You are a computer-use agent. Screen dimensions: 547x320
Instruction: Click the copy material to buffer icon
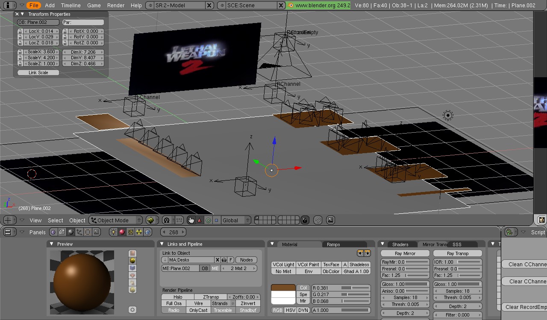click(360, 253)
